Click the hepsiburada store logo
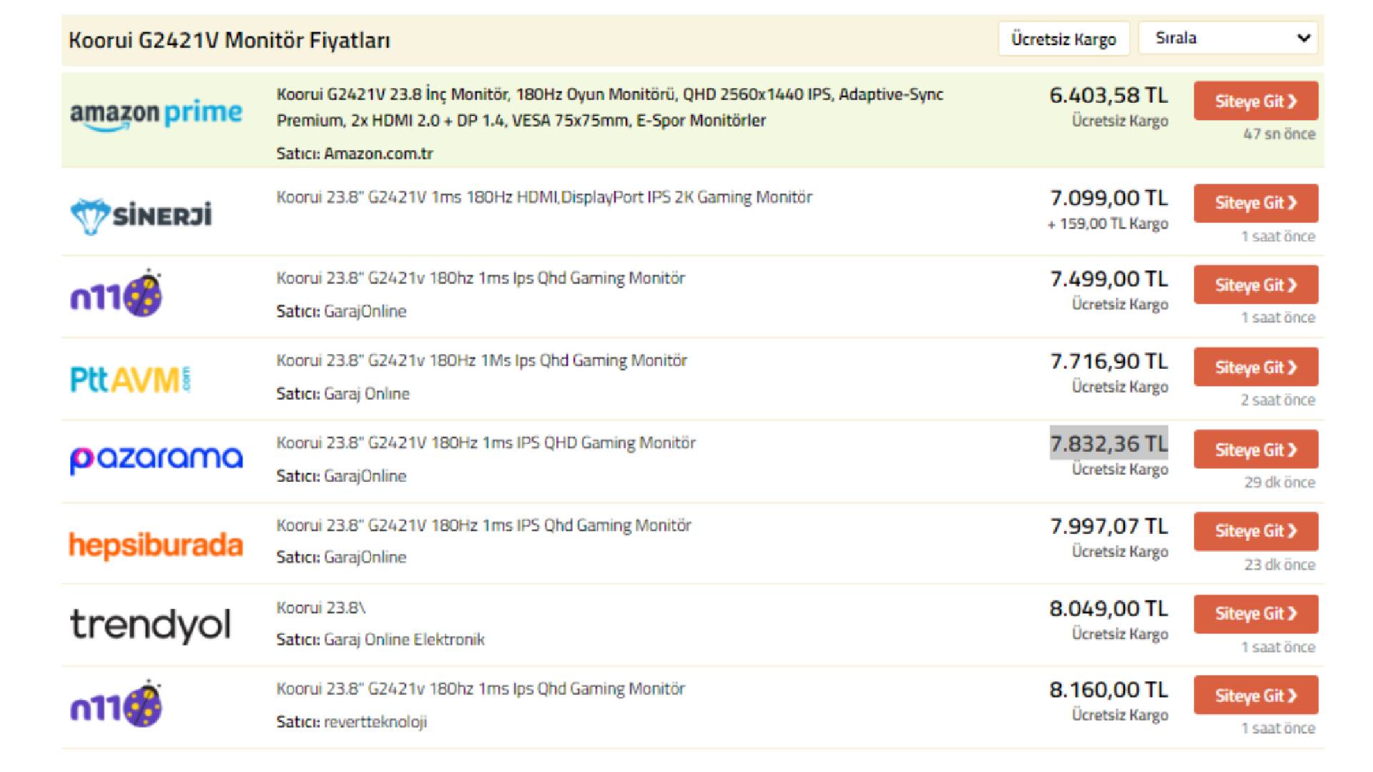Screen dimensions: 1373x772 tap(156, 545)
